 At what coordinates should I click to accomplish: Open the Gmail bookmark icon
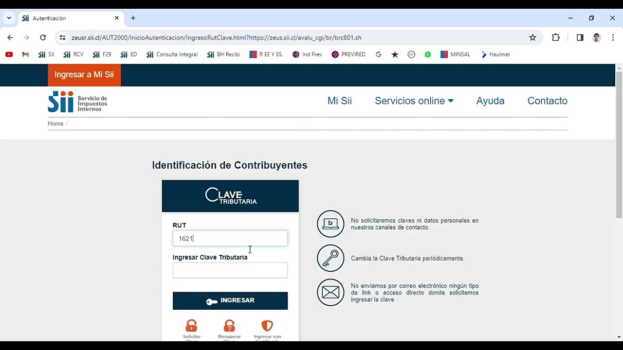point(26,54)
